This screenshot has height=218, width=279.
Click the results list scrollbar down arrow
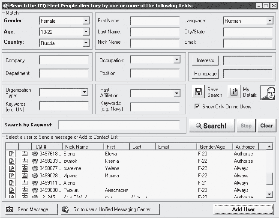pyautogui.click(x=270, y=194)
